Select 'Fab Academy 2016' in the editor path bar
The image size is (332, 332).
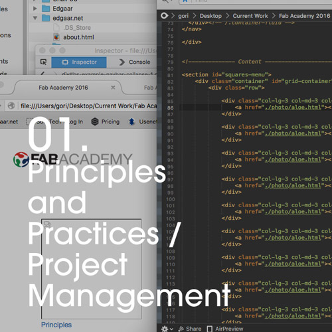coord(304,16)
